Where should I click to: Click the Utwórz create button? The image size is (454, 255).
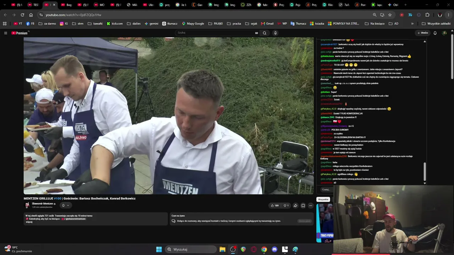(423, 33)
